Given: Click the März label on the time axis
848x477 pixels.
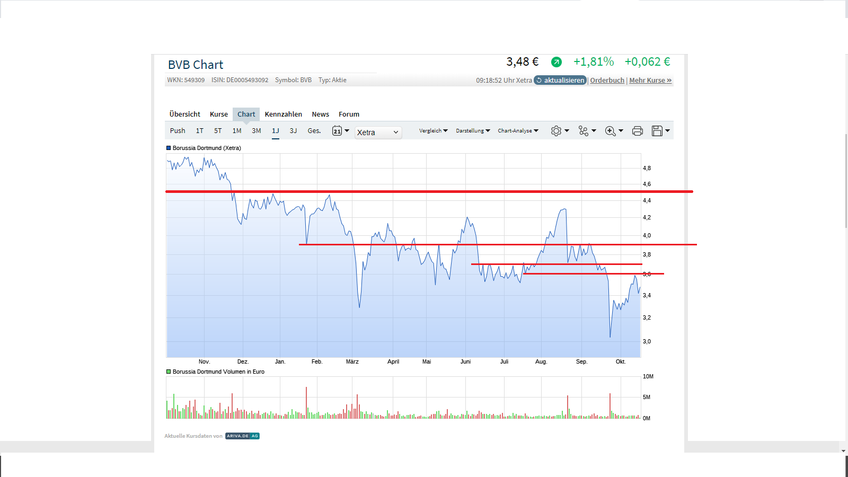Looking at the screenshot, I should pos(352,361).
